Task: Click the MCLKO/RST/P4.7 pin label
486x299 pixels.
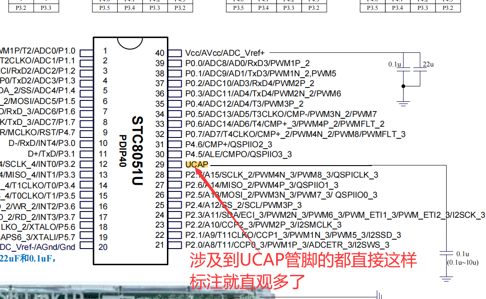Action: (x=38, y=133)
